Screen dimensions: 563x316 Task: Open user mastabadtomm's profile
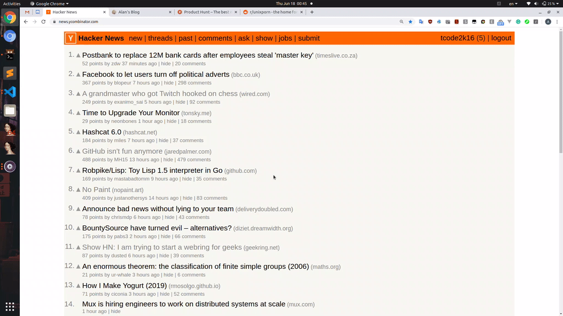pyautogui.click(x=131, y=179)
